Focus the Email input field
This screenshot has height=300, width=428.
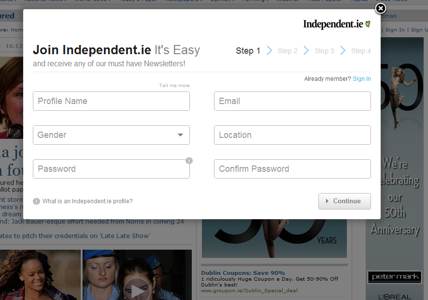click(292, 101)
